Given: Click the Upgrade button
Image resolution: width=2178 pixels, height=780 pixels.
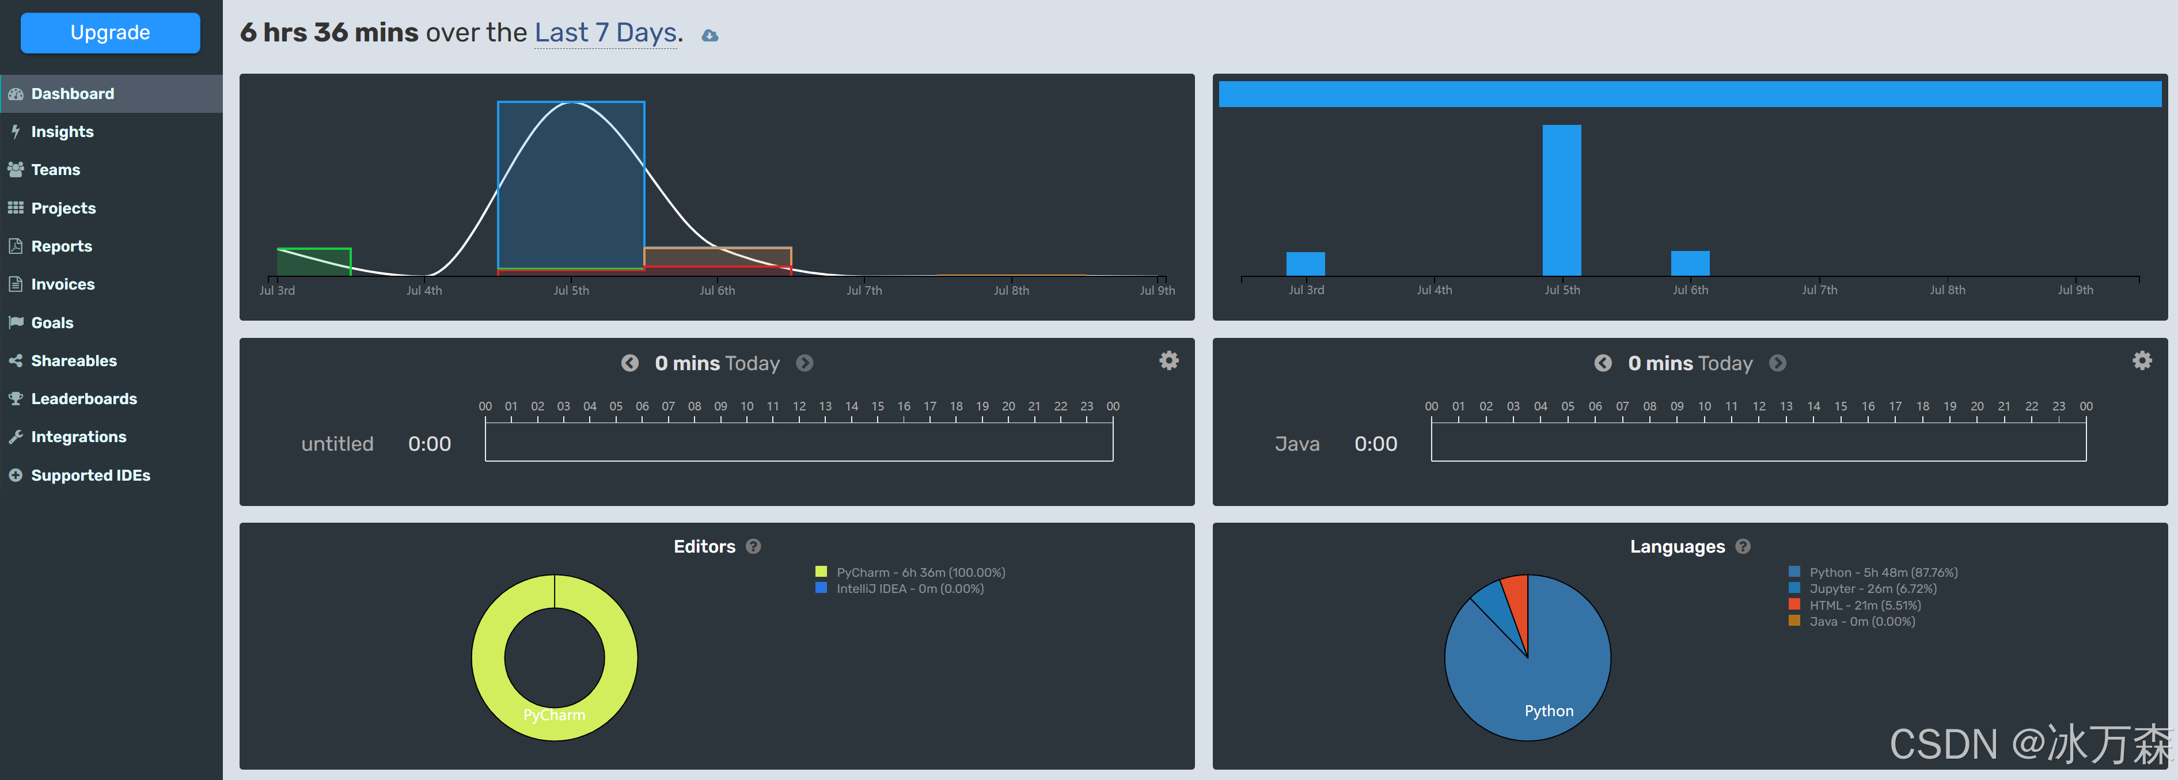Looking at the screenshot, I should [x=110, y=33].
